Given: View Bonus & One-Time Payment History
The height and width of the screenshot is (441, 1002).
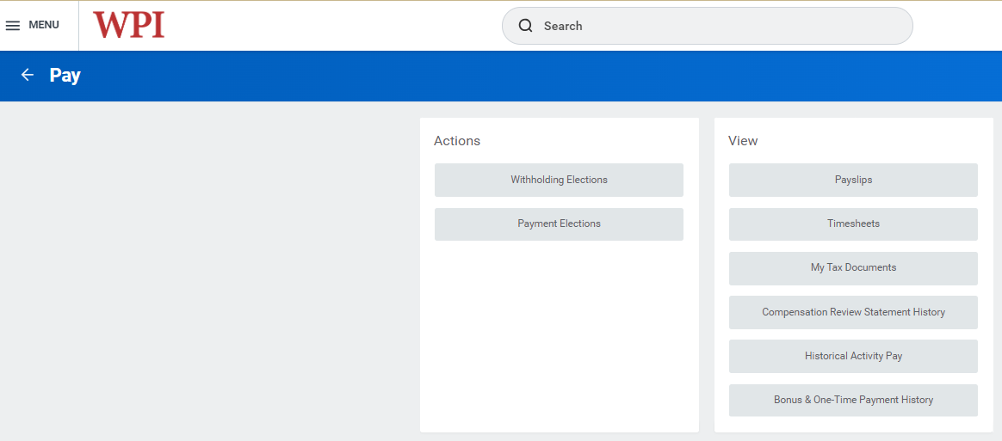Looking at the screenshot, I should click(853, 400).
